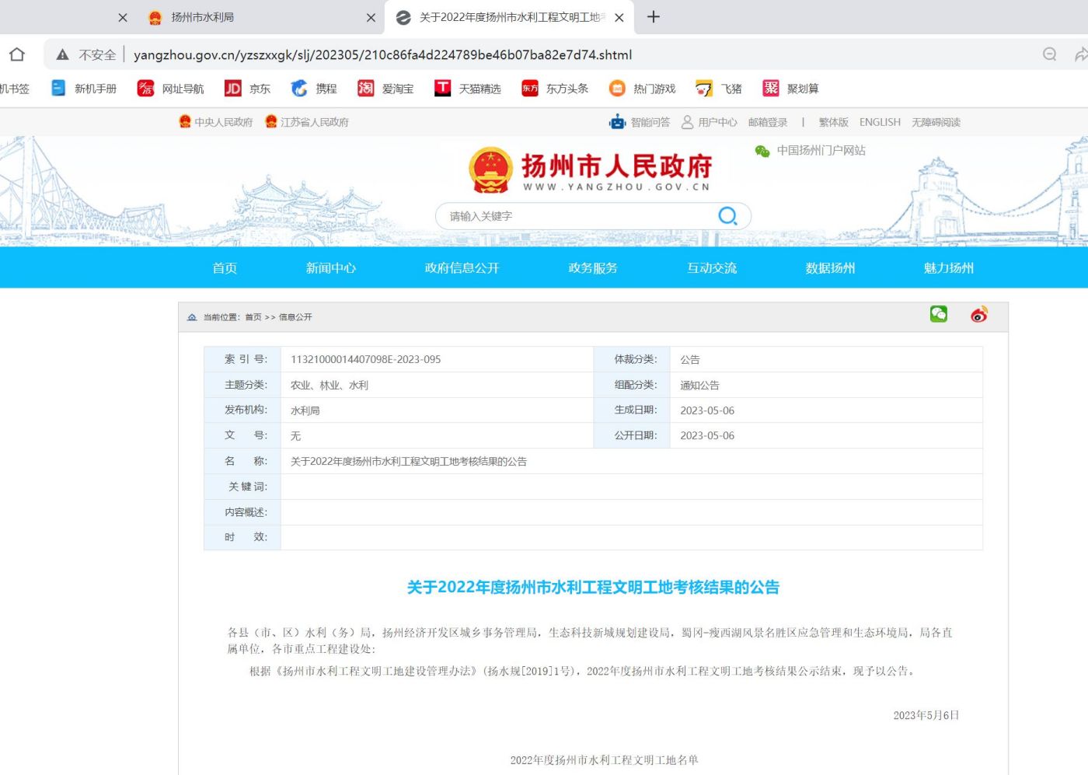The height and width of the screenshot is (775, 1088).
Task: Click the 不安全 security warning indicator
Action: [x=86, y=55]
